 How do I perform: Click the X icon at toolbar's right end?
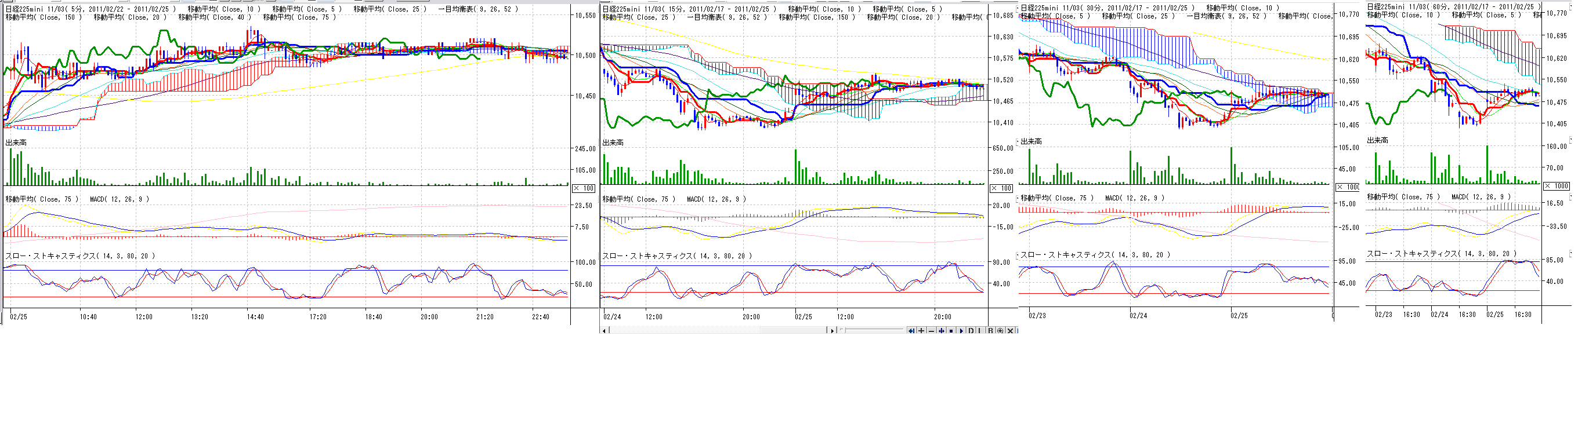[1011, 331]
